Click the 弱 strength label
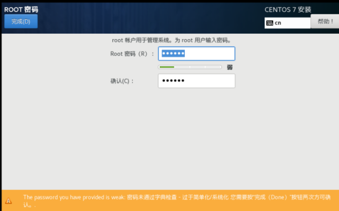Screen dimensions: 339x211 point(230,67)
